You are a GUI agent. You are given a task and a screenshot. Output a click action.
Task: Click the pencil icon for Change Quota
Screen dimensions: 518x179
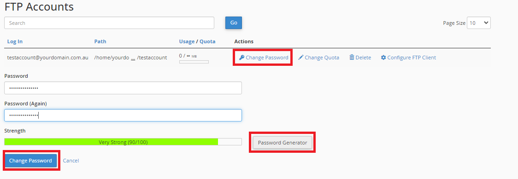pos(300,58)
